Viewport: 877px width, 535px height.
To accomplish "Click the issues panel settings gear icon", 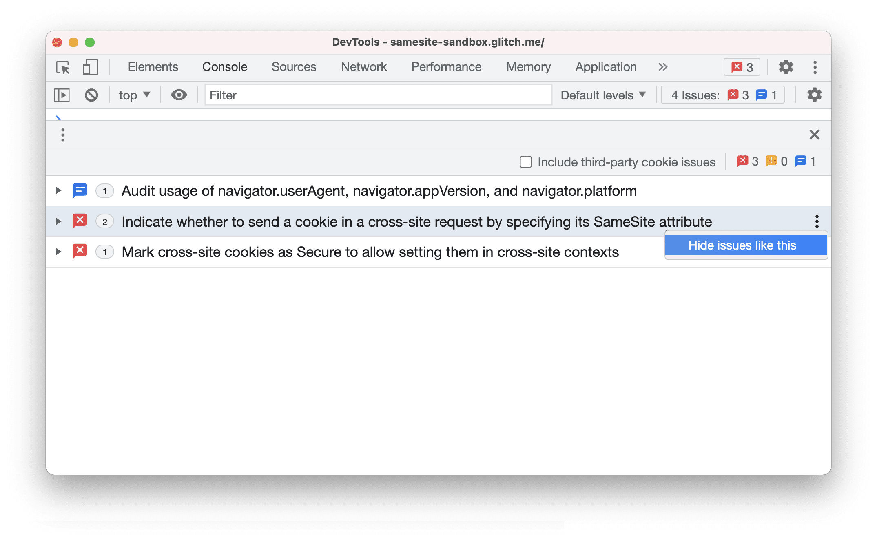I will (x=814, y=95).
